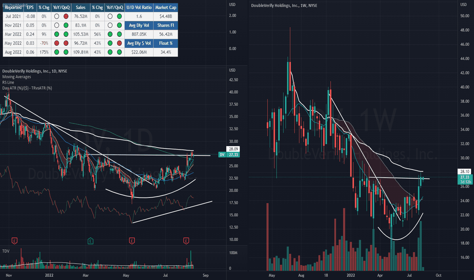
Task: Click the 42.50 level on daily price axis
Action: click(x=233, y=80)
